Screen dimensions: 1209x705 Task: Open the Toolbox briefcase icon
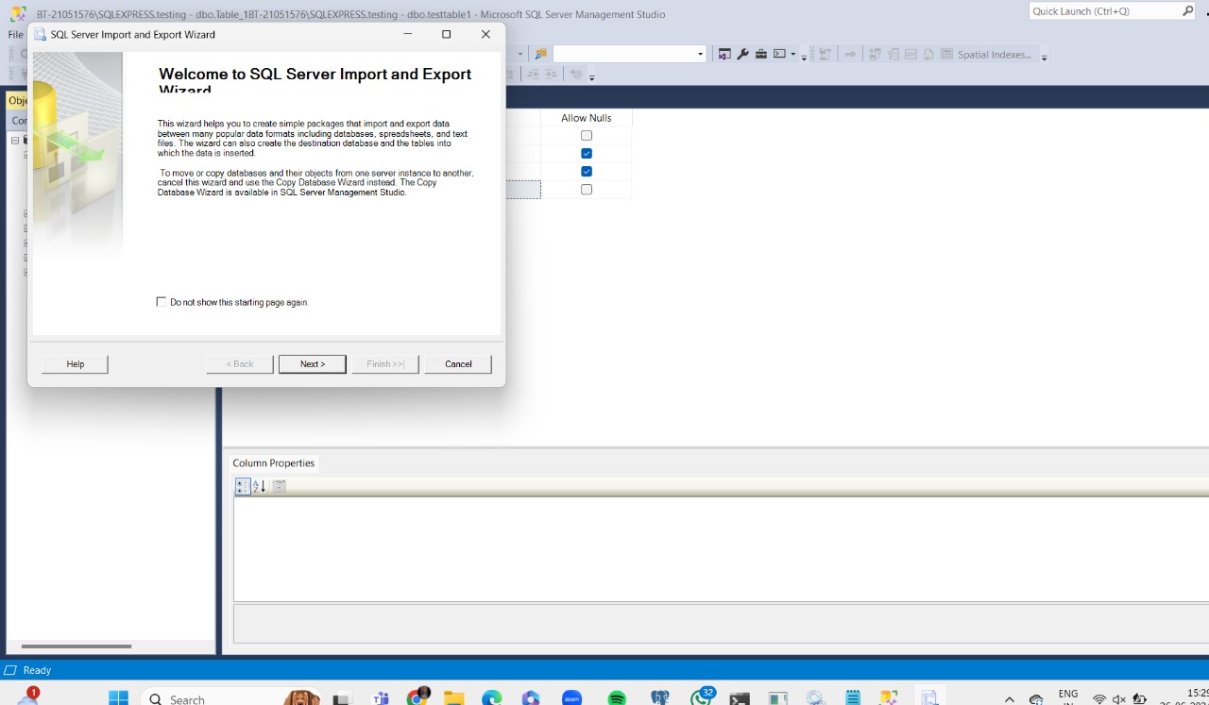tap(761, 54)
